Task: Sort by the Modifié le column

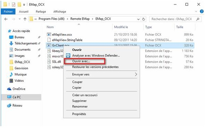Action: click(121, 27)
